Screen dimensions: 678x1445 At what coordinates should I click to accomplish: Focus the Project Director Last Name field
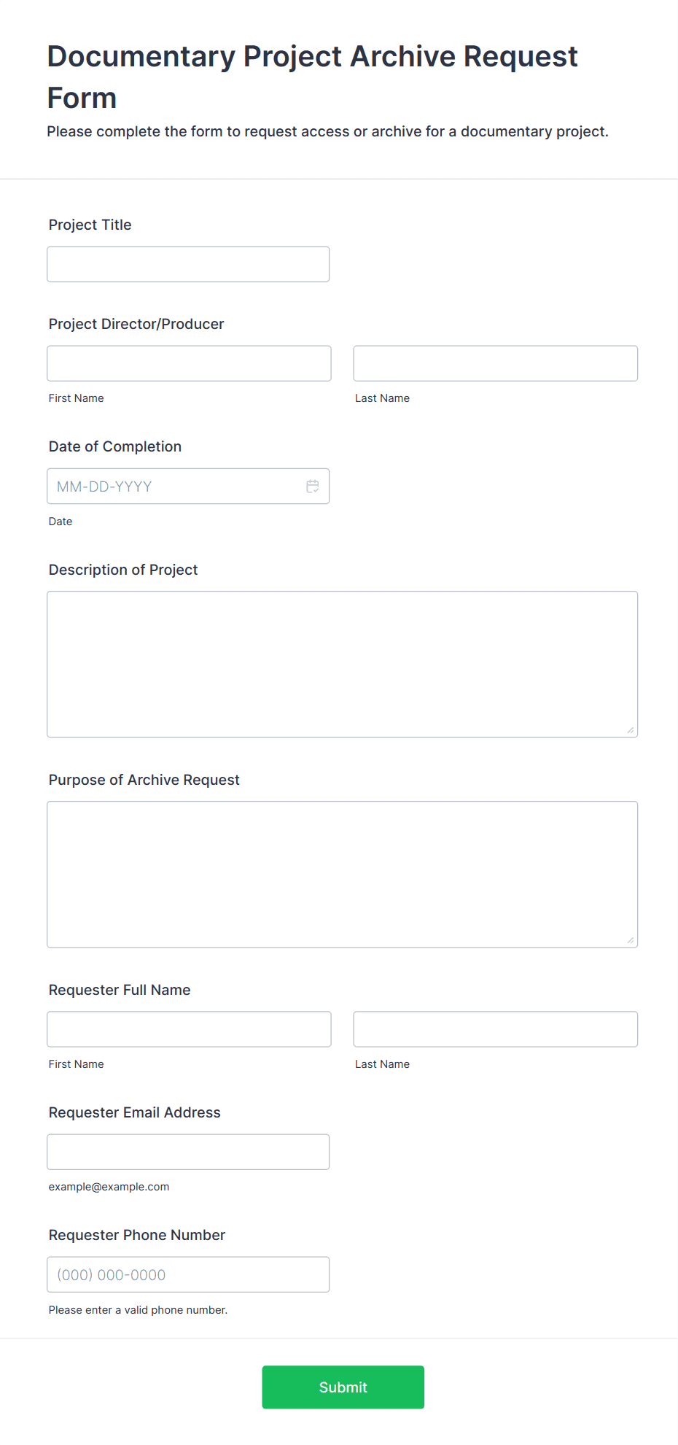495,363
